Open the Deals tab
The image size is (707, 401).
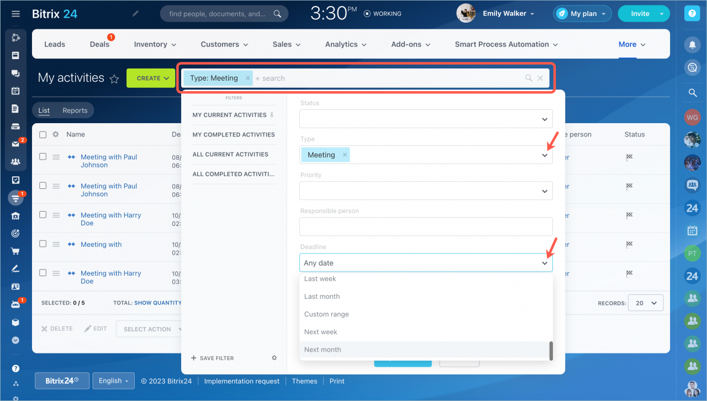pos(99,44)
